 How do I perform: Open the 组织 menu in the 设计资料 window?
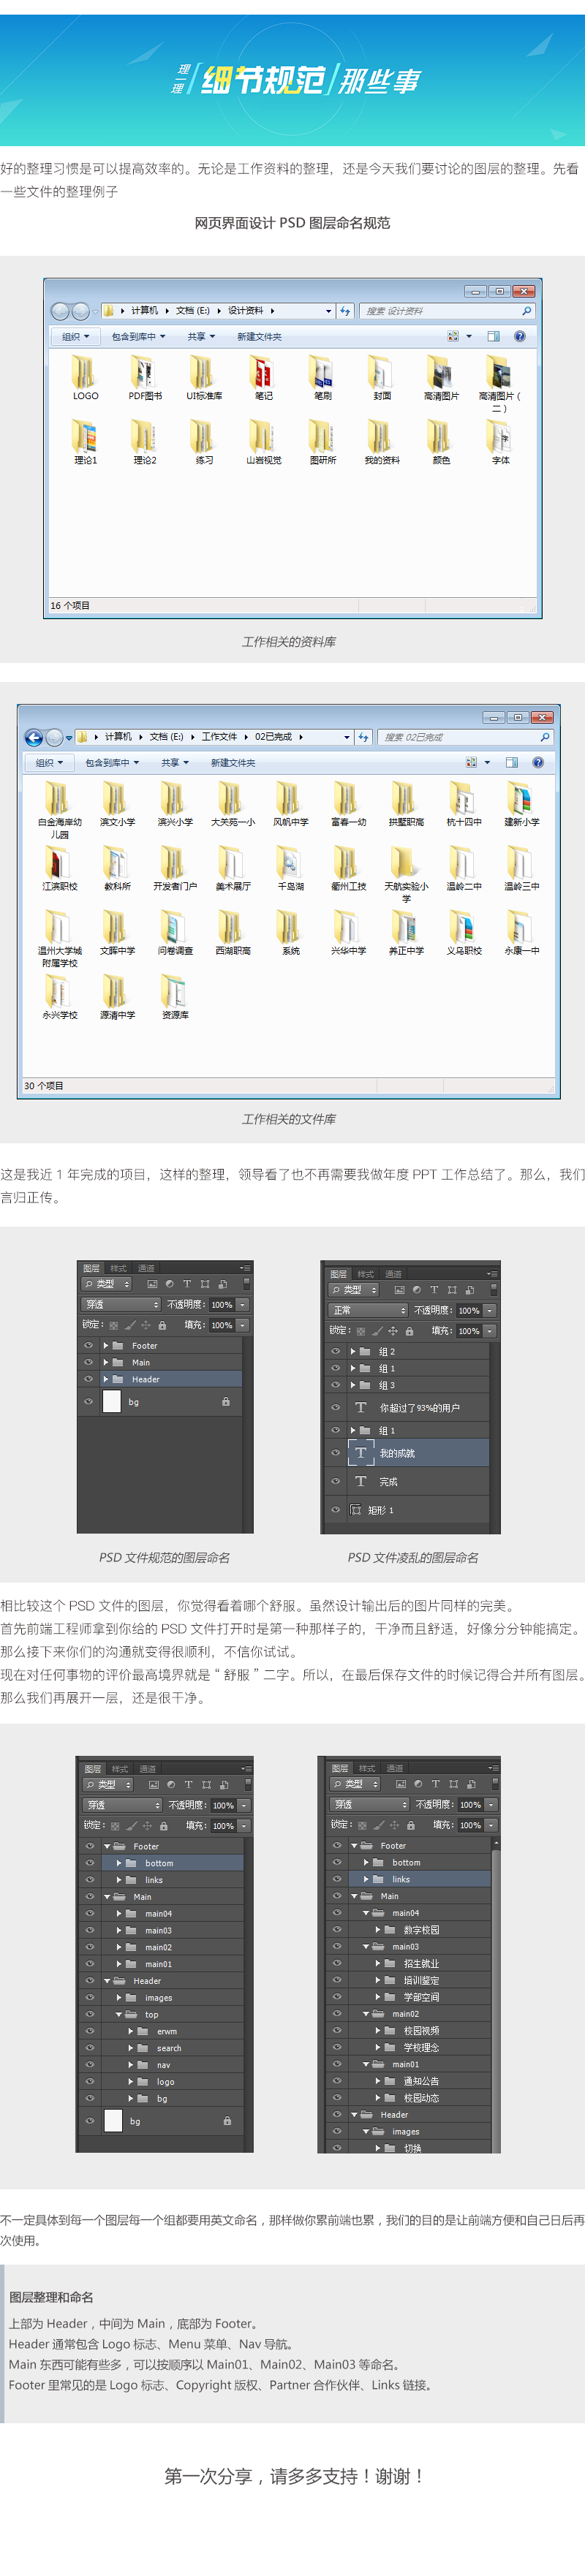pyautogui.click(x=75, y=337)
